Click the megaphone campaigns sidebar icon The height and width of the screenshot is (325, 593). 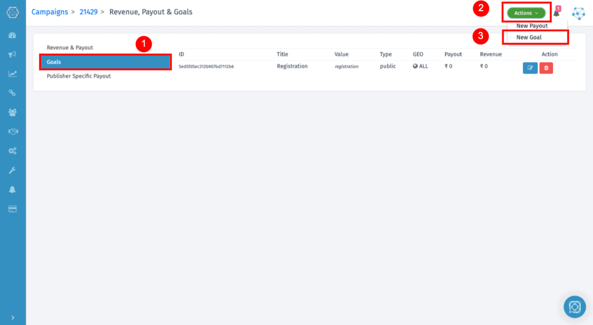[x=12, y=54]
